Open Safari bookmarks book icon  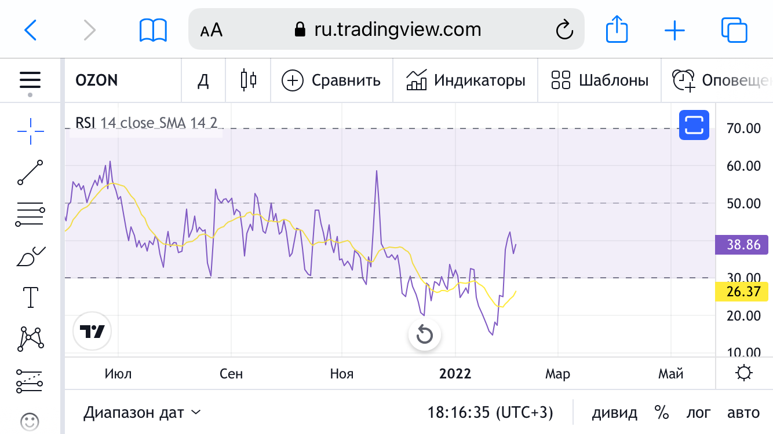(x=153, y=30)
